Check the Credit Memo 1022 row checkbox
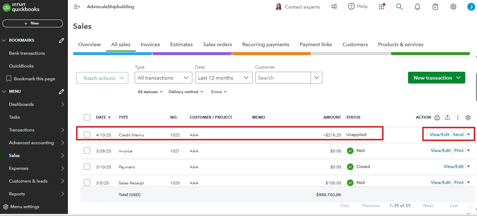477x216 pixels. pos(87,135)
